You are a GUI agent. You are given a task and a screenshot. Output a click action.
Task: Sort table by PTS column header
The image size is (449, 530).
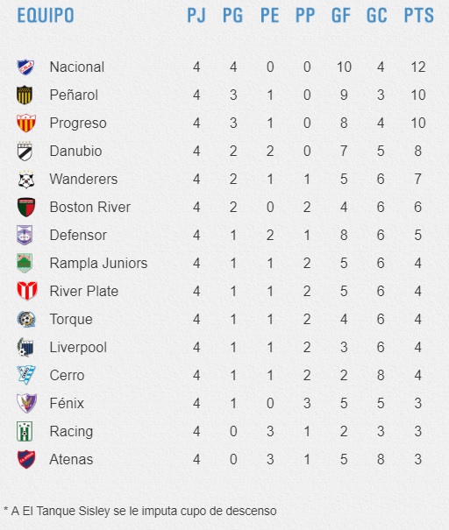tap(419, 16)
